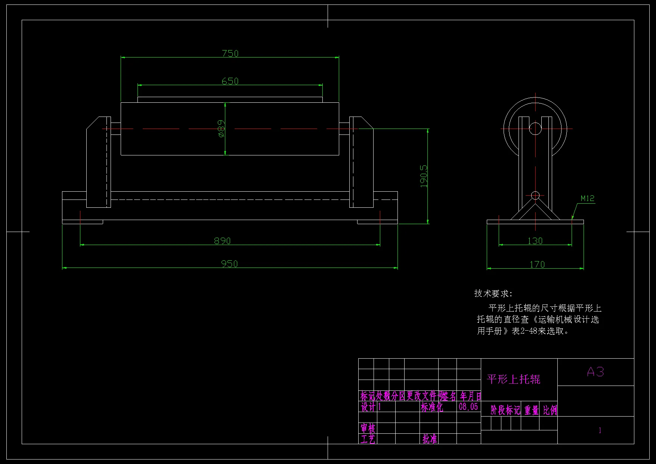
Task: Click the 标记 header in title block
Action: click(x=368, y=396)
